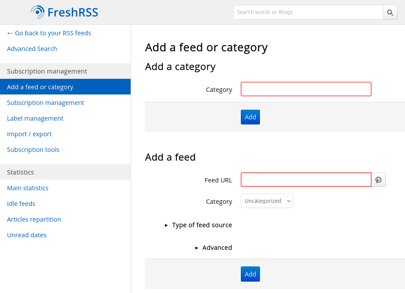The width and height of the screenshot is (405, 293).
Task: Click the feed URL preview icon button
Action: tap(378, 180)
